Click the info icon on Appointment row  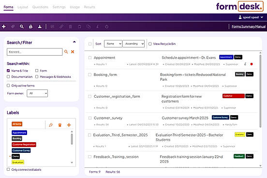click(245, 64)
